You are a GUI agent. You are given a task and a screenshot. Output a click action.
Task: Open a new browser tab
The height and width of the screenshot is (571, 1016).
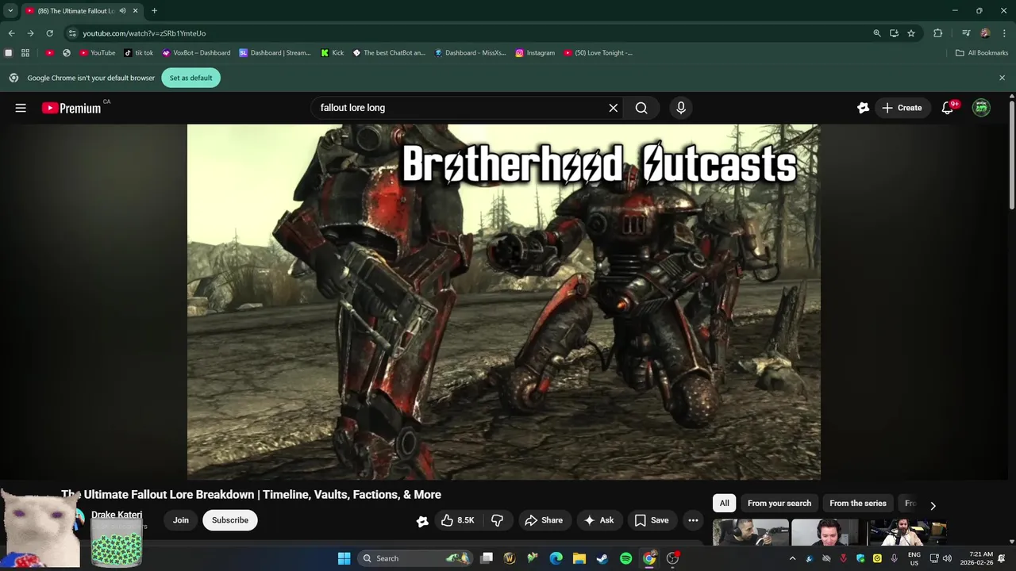pos(154,11)
